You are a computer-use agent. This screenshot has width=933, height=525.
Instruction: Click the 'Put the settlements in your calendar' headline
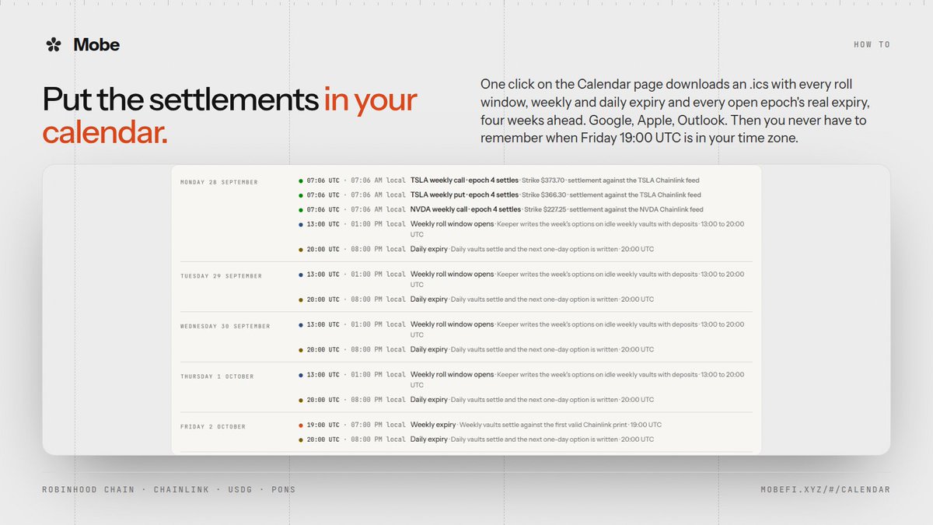click(230, 116)
